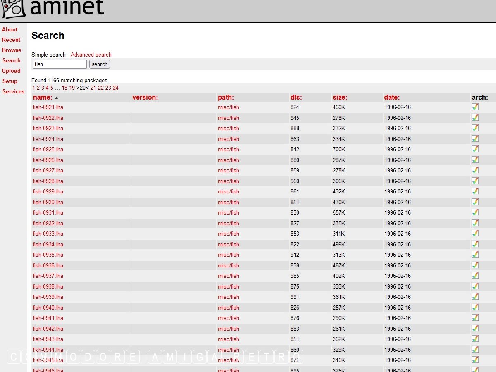Click arch icon for fish-0930.lha row
496x372 pixels.
[x=475, y=202]
